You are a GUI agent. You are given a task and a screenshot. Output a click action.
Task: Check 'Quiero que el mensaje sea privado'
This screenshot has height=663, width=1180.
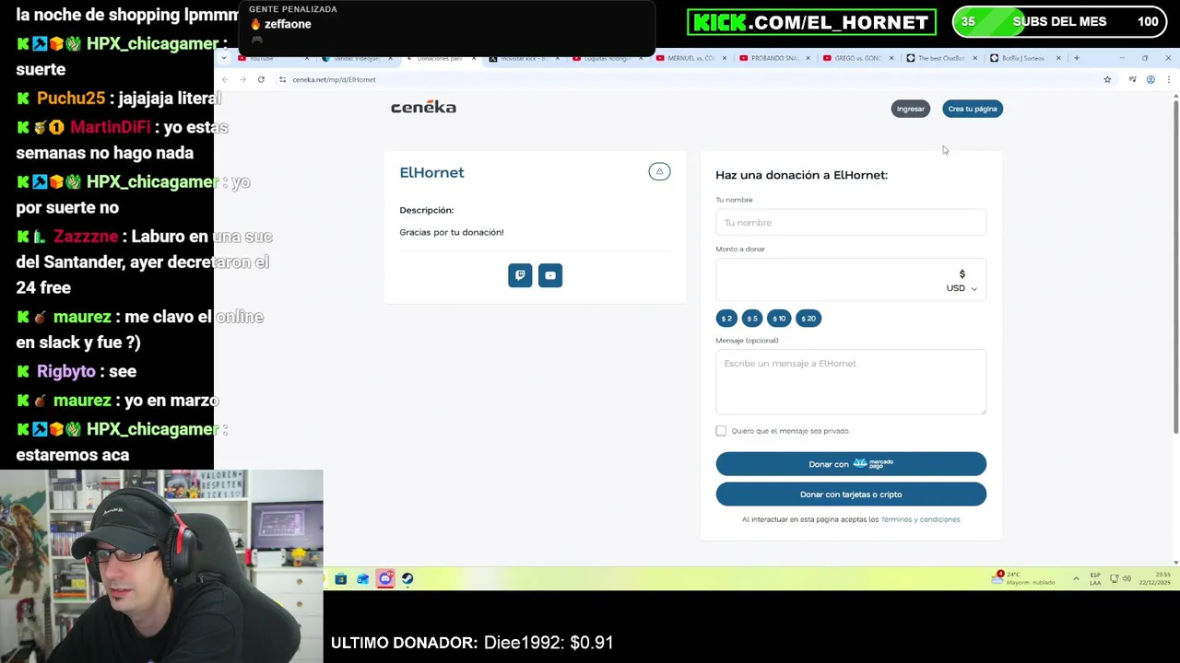(x=721, y=431)
